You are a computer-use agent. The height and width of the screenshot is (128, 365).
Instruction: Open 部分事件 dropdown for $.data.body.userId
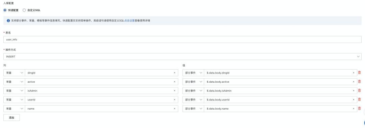193,99
